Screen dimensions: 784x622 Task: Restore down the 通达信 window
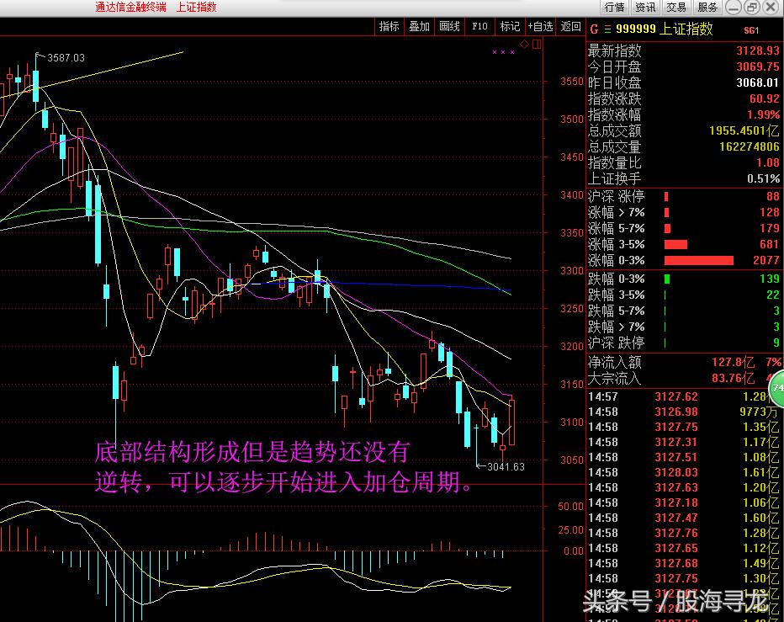pyautogui.click(x=752, y=7)
